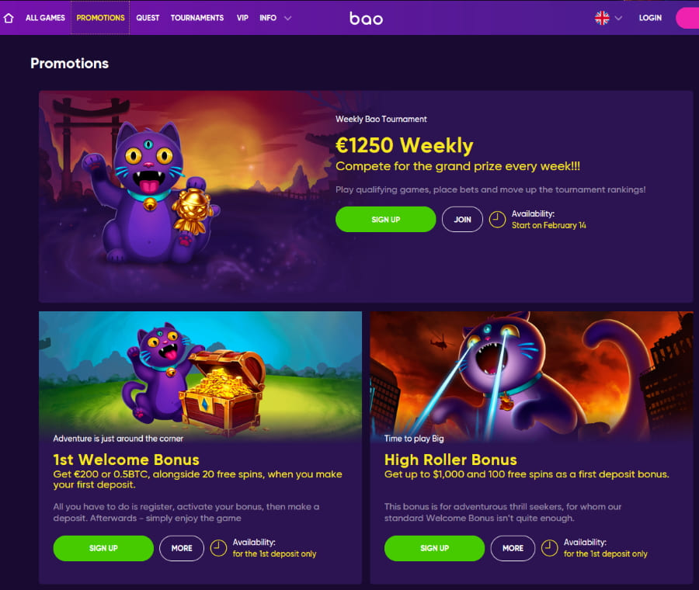
Task: Open the VIP menu item
Action: pos(242,18)
